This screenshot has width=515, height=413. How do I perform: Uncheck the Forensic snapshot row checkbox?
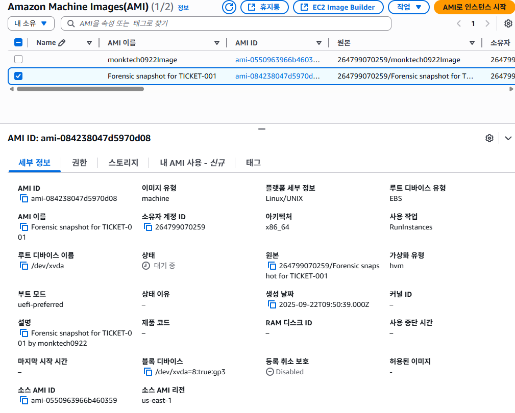click(x=18, y=76)
